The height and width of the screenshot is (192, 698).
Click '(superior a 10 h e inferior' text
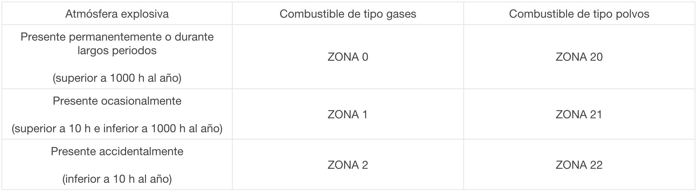click(79, 129)
